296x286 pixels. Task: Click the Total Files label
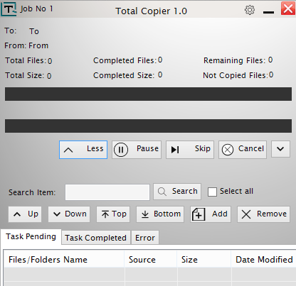26,60
